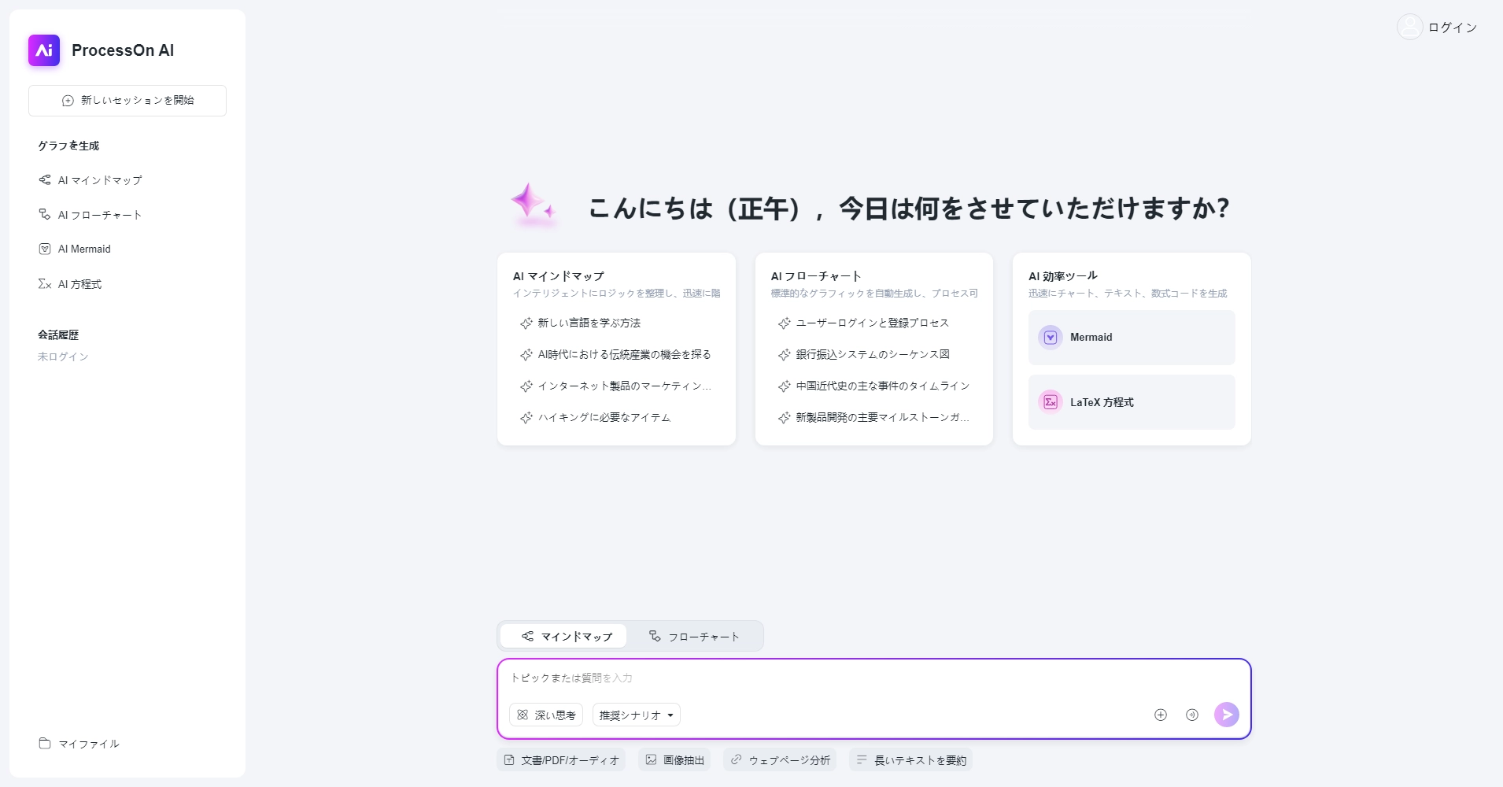Click sparkle icon beside 新しい言語を学ぶ方法
The image size is (1503, 787).
(526, 323)
